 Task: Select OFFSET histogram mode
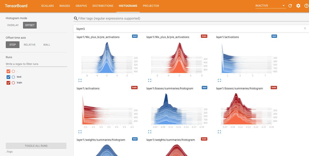(x=30, y=25)
